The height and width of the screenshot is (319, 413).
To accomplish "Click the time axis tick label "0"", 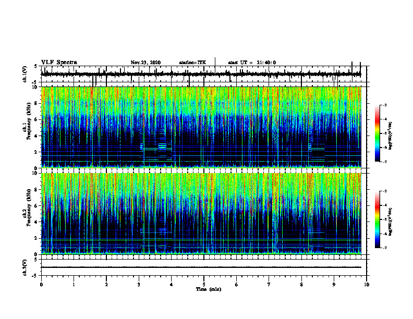I will [x=41, y=285].
